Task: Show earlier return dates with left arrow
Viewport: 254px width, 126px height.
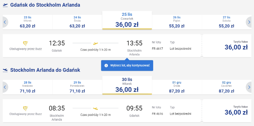Action: click(x=5, y=87)
